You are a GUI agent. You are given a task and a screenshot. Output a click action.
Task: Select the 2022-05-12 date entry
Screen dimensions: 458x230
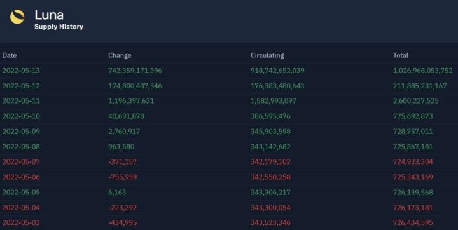click(x=21, y=86)
